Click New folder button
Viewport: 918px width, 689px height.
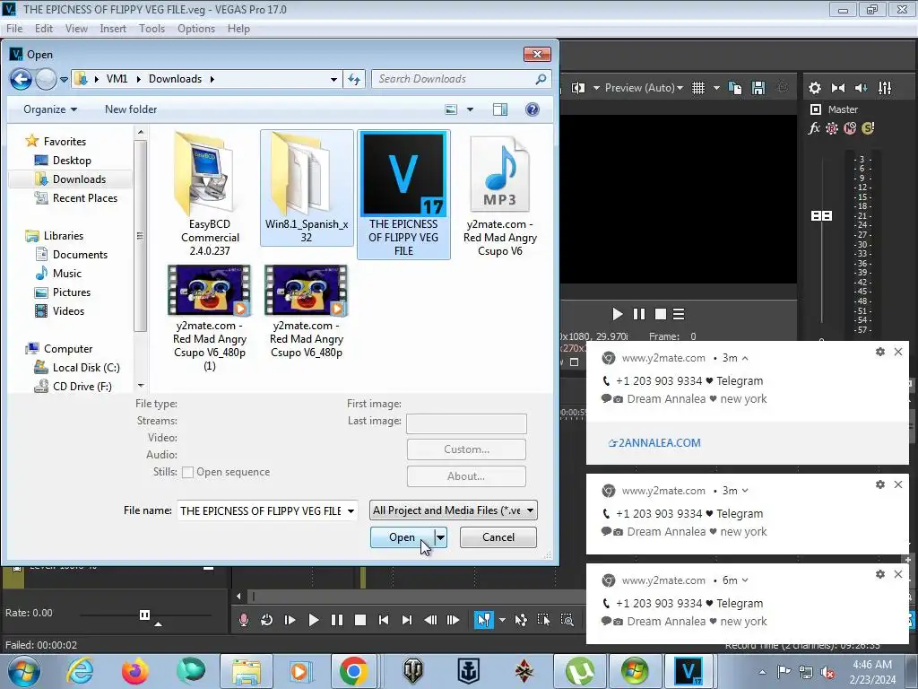pyautogui.click(x=131, y=109)
